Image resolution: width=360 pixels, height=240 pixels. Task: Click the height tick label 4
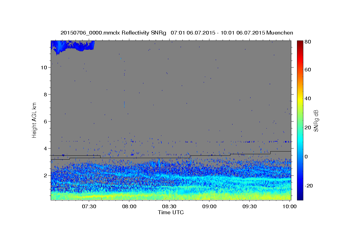pyautogui.click(x=45, y=148)
